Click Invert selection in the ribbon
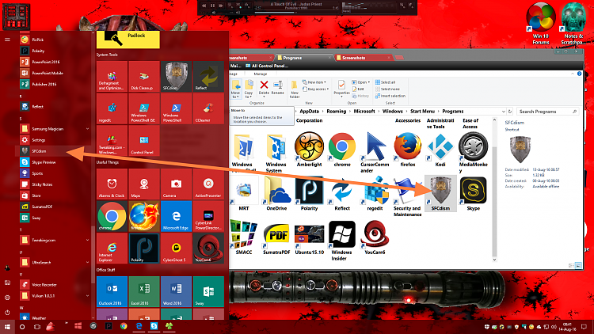 coord(390,96)
